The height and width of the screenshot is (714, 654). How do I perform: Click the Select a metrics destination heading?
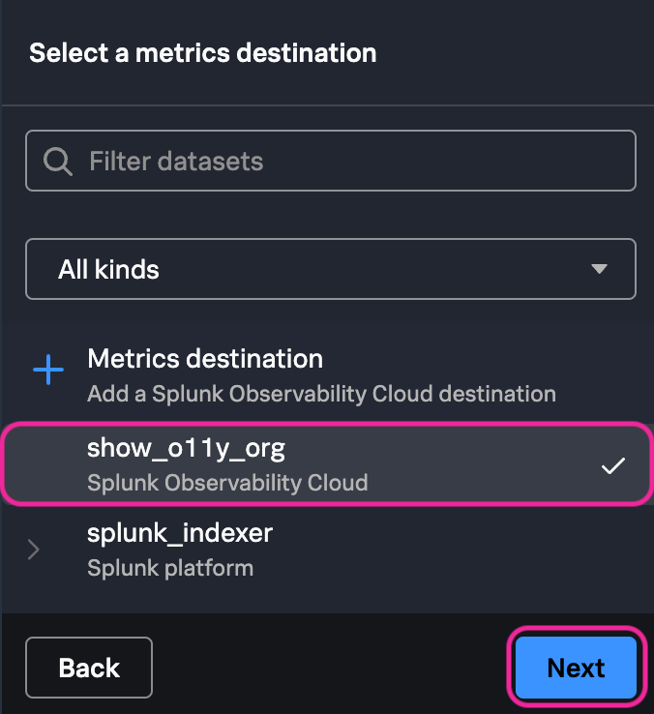point(203,52)
